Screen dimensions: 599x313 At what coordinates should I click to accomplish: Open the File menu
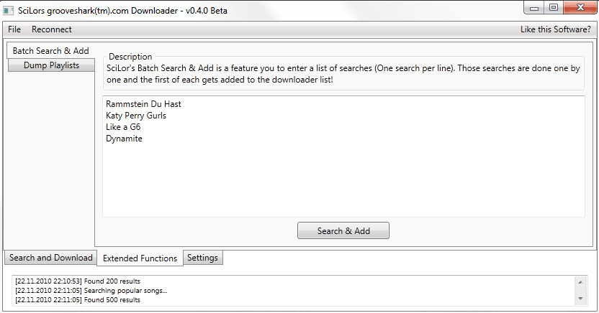point(14,29)
